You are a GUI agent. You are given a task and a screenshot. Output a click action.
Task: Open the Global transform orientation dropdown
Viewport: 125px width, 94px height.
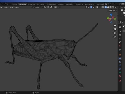pyautogui.click(x=37, y=7)
